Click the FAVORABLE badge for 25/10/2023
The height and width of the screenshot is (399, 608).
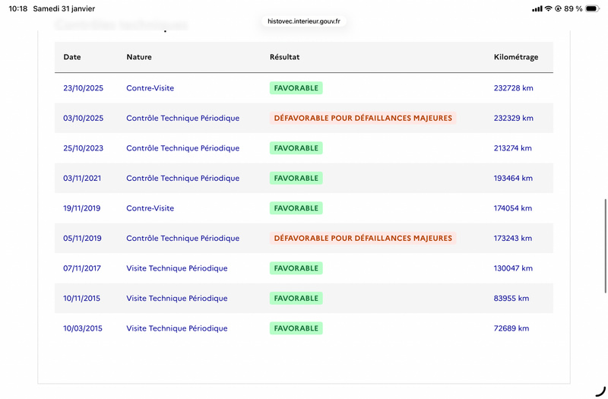296,148
